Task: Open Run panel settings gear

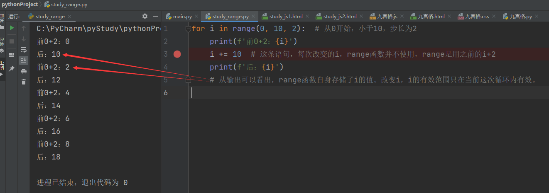Action: pos(145,16)
